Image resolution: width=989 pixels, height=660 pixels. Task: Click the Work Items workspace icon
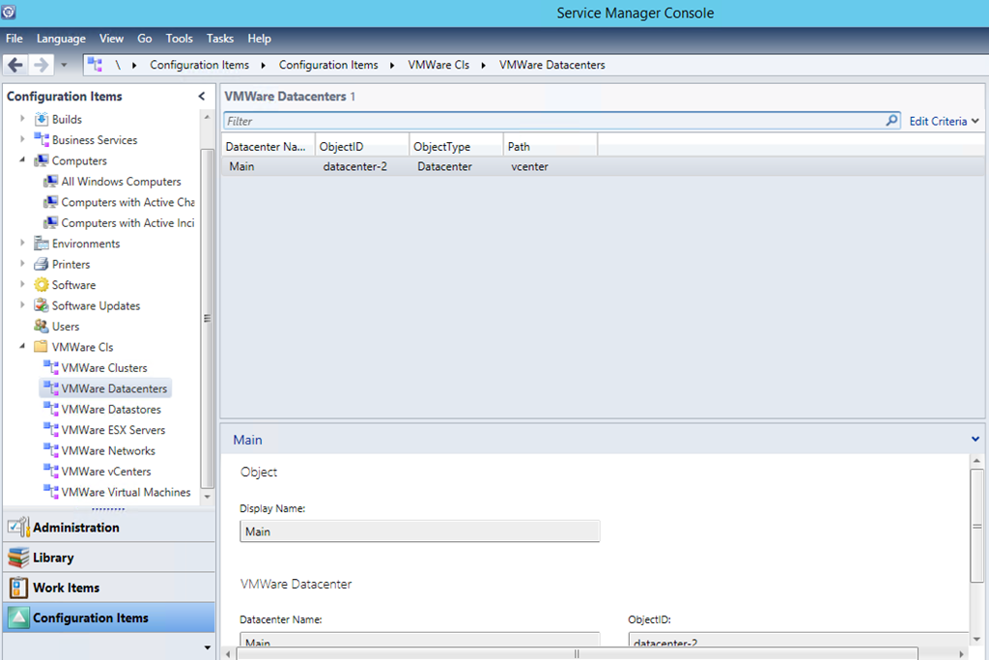(17, 588)
